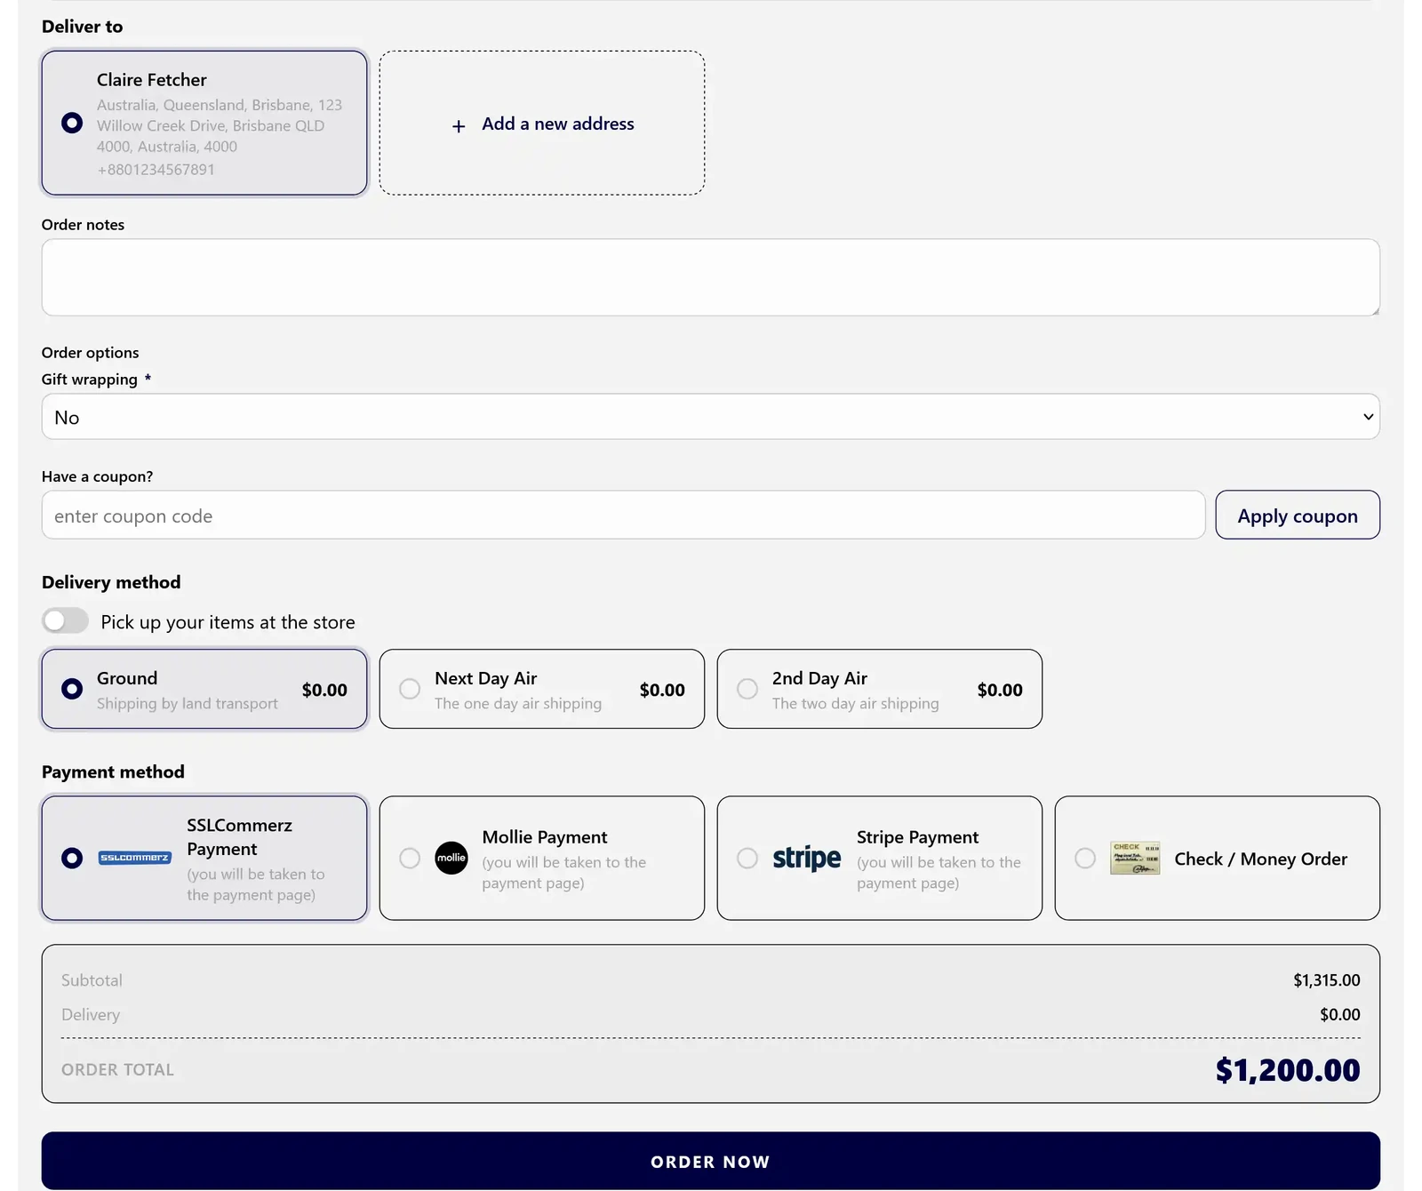This screenshot has width=1422, height=1191.
Task: Select Claire Fetcher address radio button
Action: [x=72, y=123]
